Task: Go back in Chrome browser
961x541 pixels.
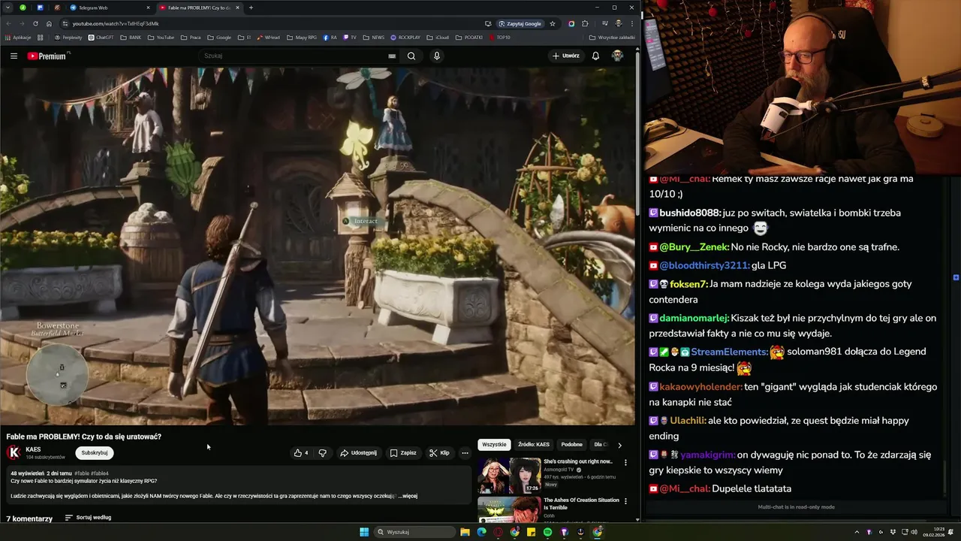Action: [9, 23]
